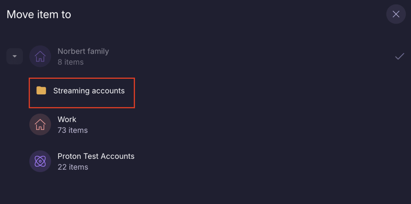Select the Streaming accounts folder label

pos(89,91)
